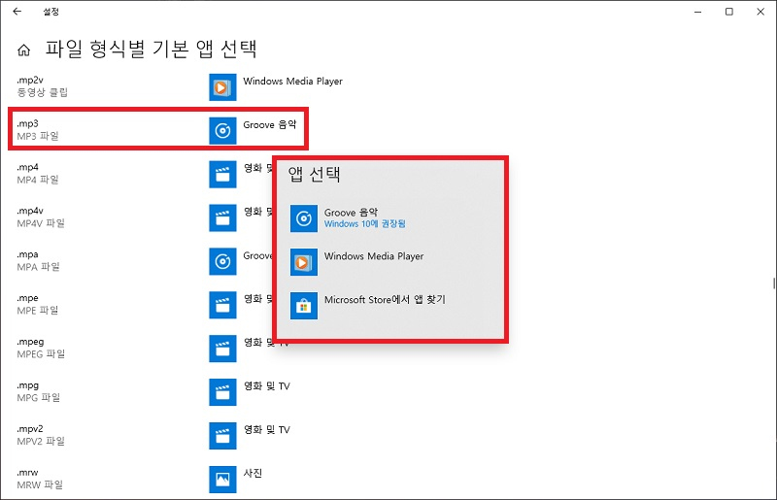Click the .mpa MPA 파일 file type text

(x=38, y=260)
